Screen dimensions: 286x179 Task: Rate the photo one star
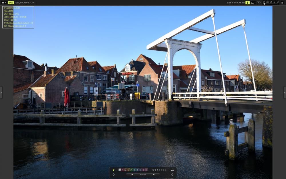(x=157, y=170)
